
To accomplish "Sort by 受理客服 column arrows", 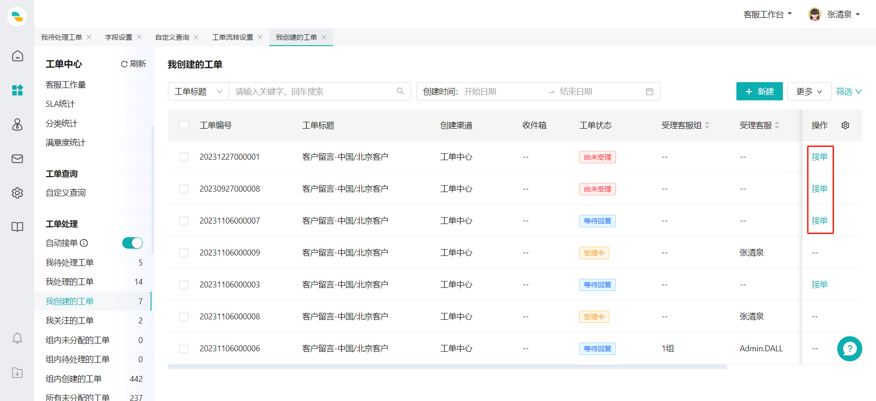I will (777, 125).
